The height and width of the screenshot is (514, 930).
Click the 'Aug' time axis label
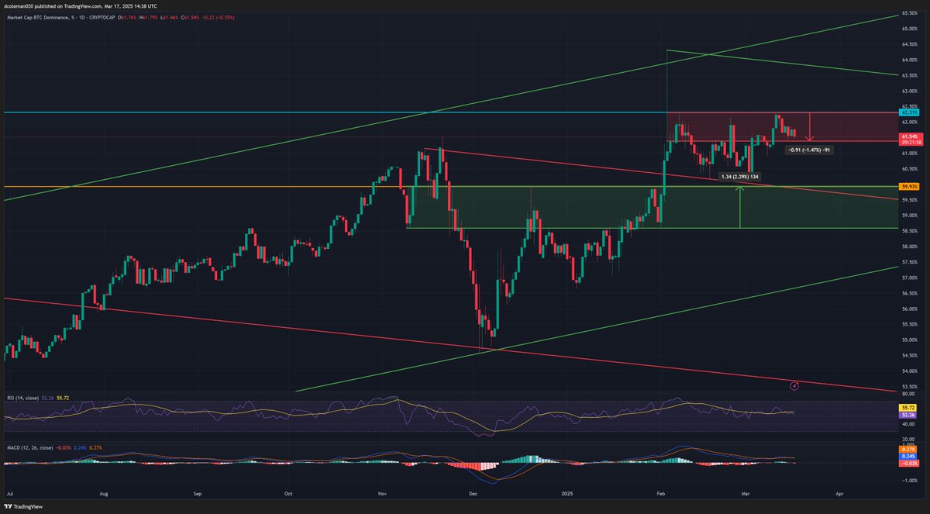(x=102, y=492)
